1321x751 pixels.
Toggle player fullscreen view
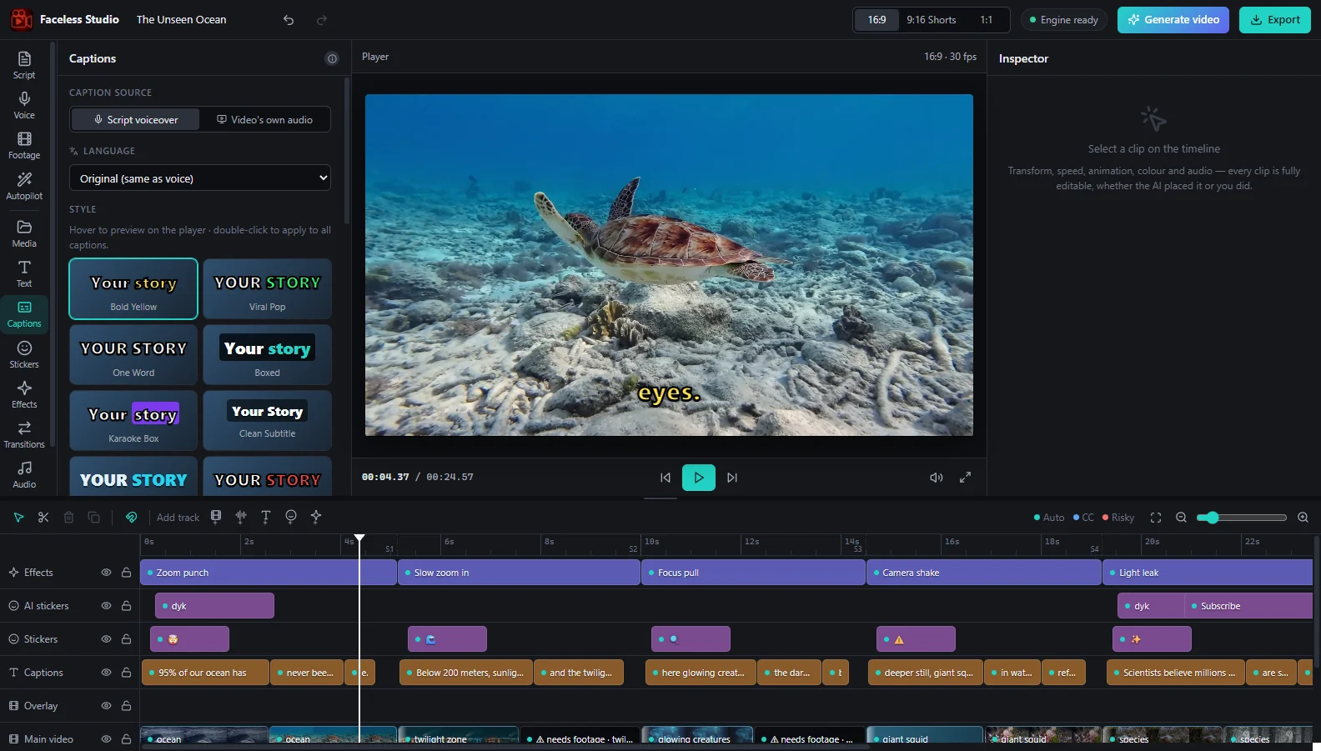point(965,478)
